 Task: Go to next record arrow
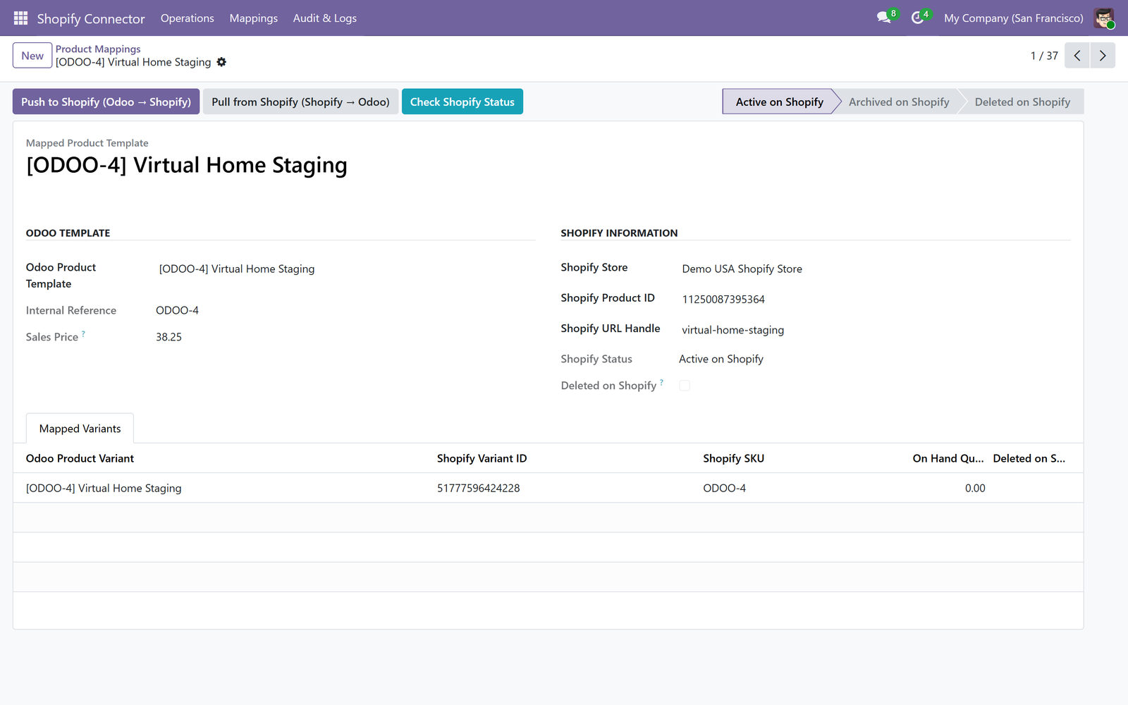click(x=1103, y=56)
